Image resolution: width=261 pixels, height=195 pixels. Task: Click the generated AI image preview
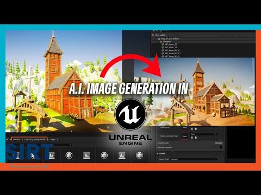click(x=194, y=92)
